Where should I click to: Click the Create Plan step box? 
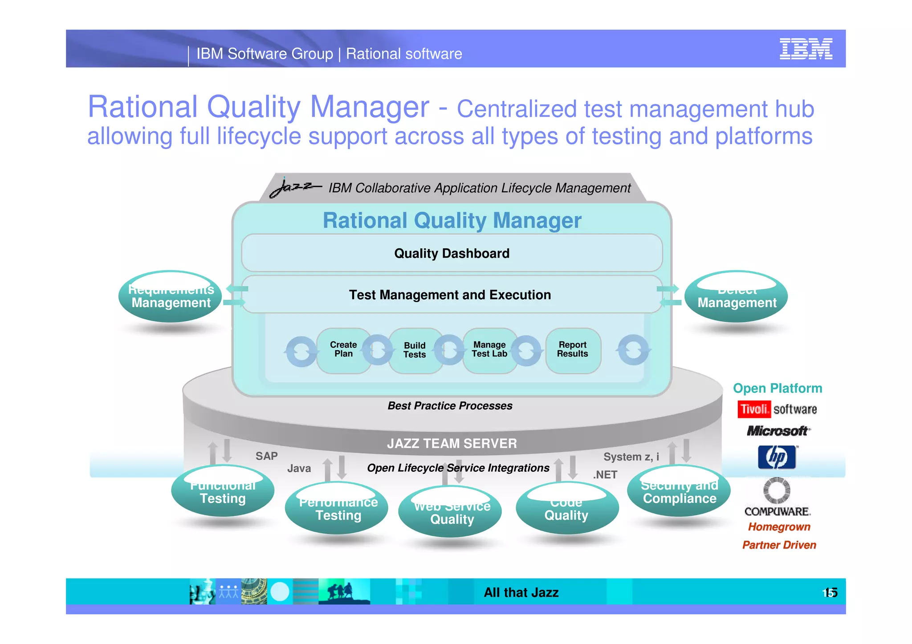pyautogui.click(x=343, y=350)
